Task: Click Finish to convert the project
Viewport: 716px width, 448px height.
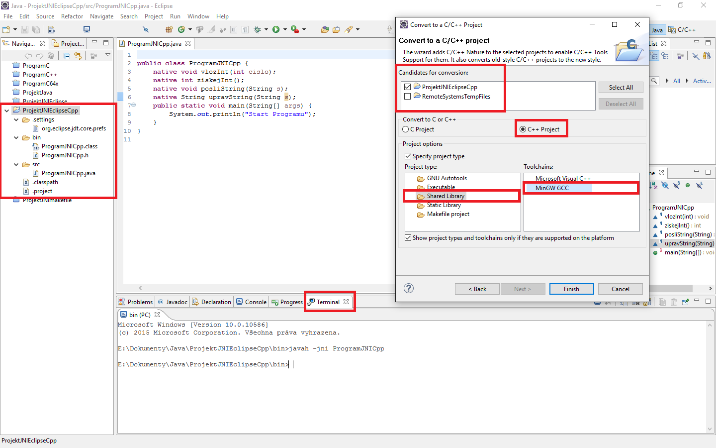Action: (571, 289)
